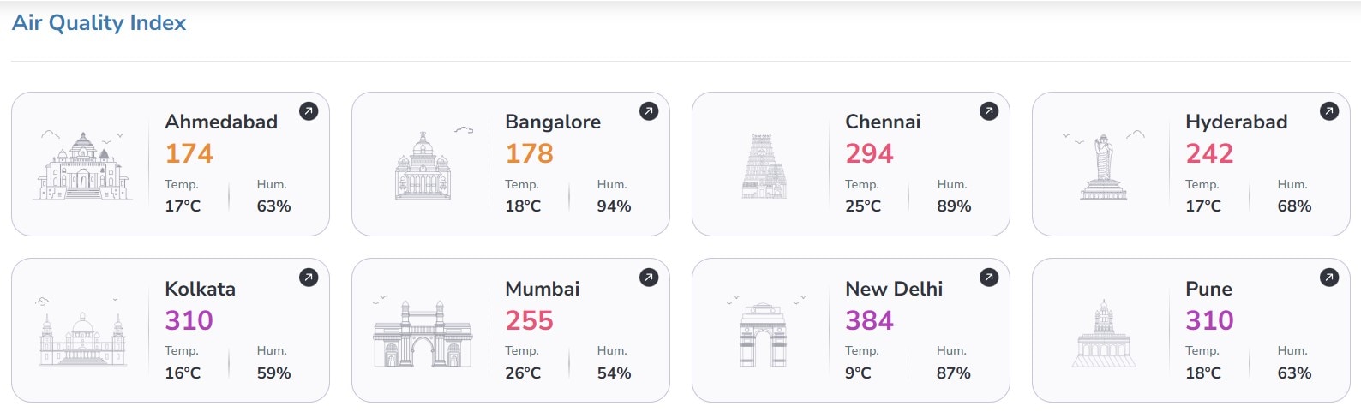Click the arrow icon on Kolkata card
The image size is (1361, 412).
click(309, 278)
